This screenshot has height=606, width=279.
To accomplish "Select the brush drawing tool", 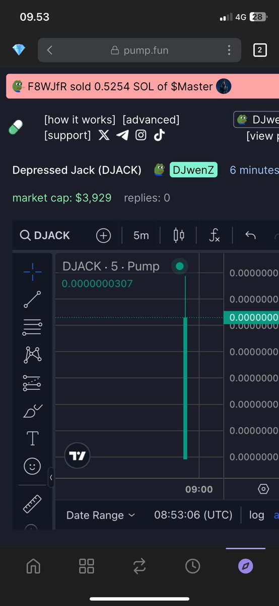I will 33,411.
